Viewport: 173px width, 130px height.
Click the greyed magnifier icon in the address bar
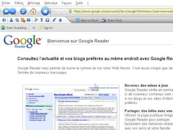(65, 12)
